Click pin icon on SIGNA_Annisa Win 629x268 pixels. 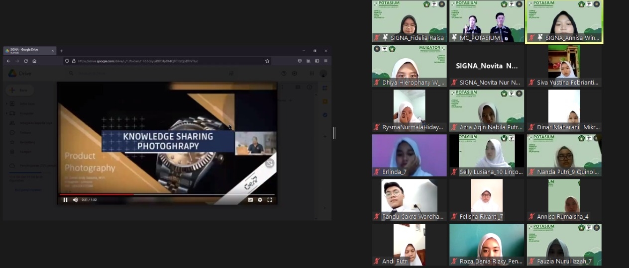point(539,38)
